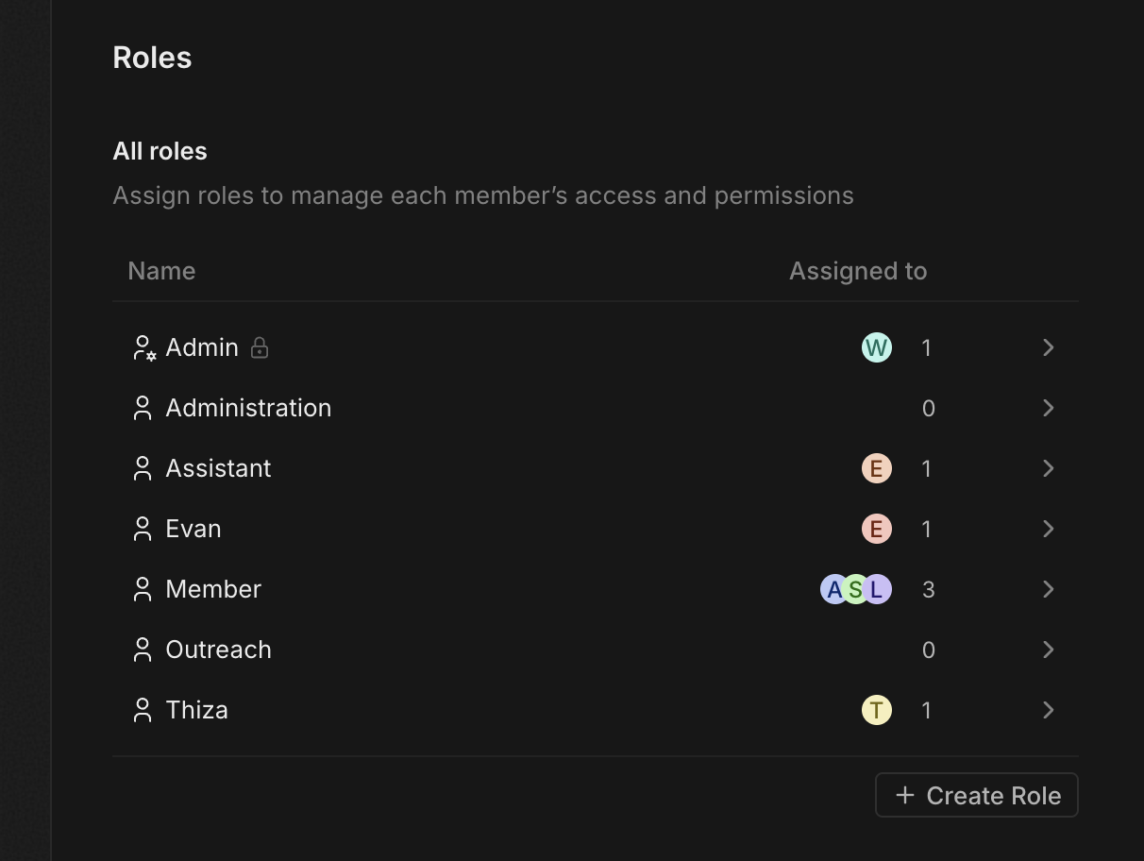Viewport: 1144px width, 861px height.
Task: Click the Name column header
Action: 161,271
